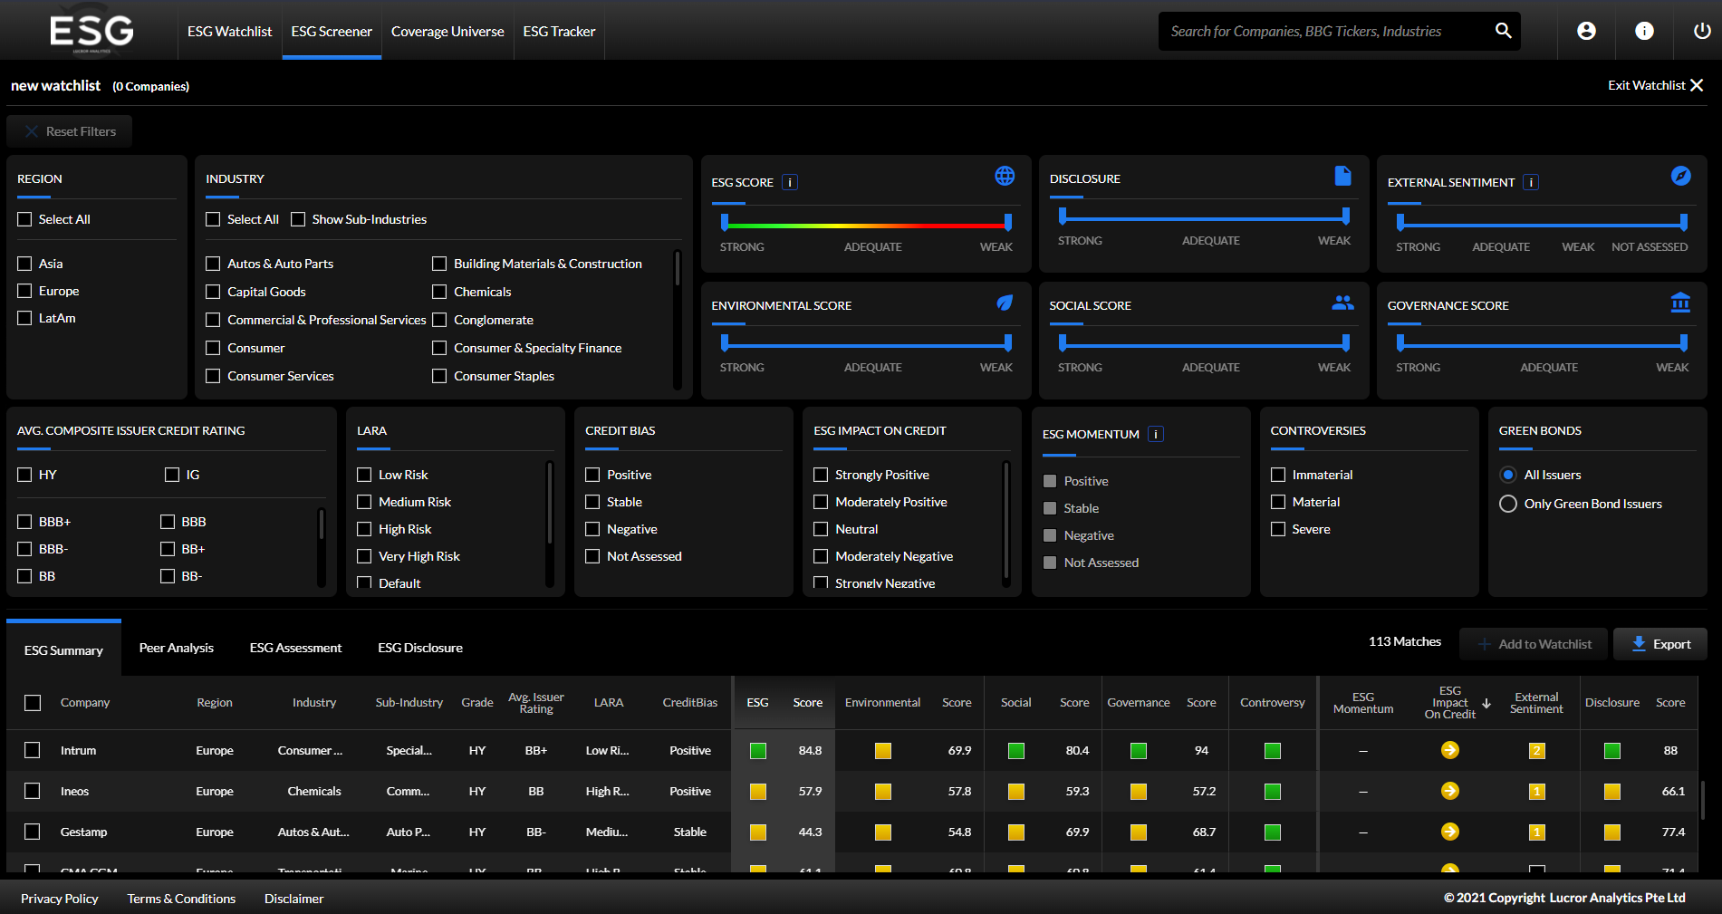Switch to ESG Assessment tab
Screen dimensions: 1722x914
[295, 648]
